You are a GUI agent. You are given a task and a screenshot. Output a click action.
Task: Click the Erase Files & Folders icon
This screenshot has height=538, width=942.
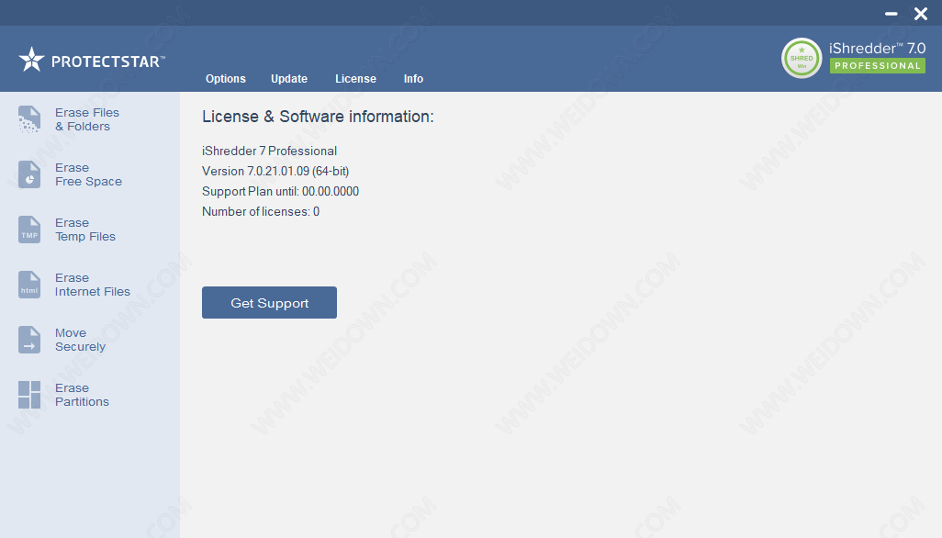(x=29, y=119)
